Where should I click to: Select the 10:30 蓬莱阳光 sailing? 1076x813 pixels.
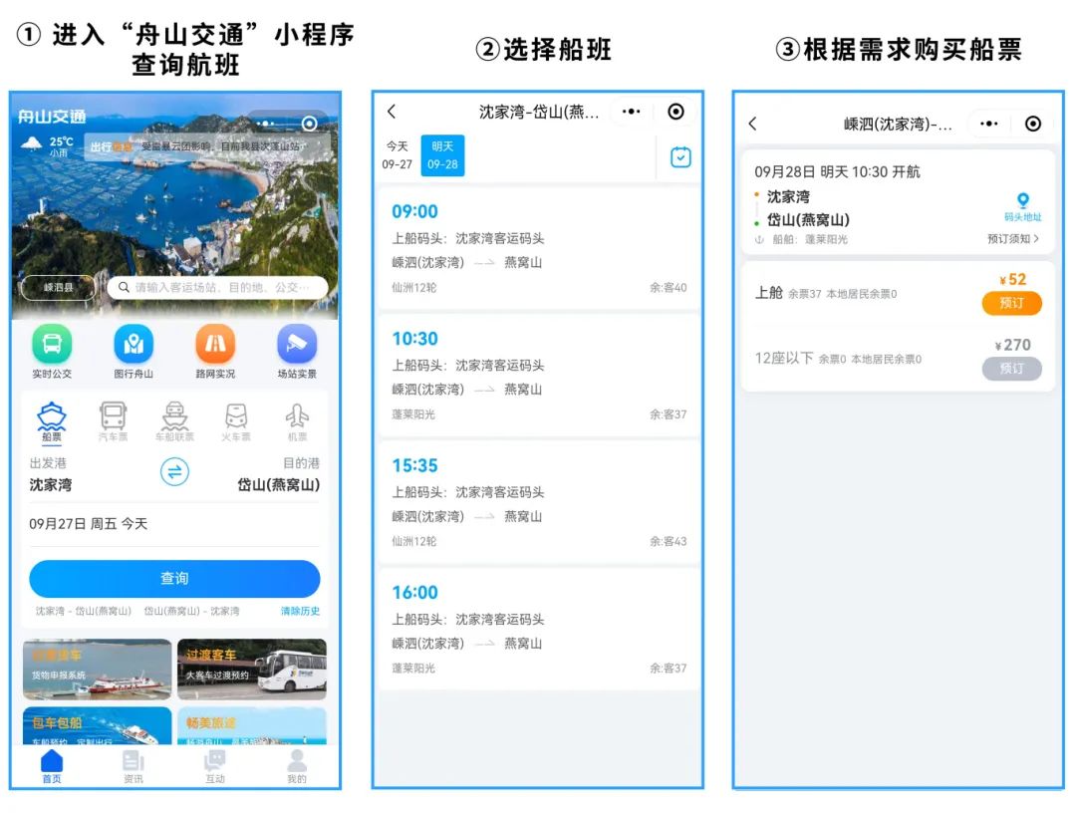coord(538,376)
